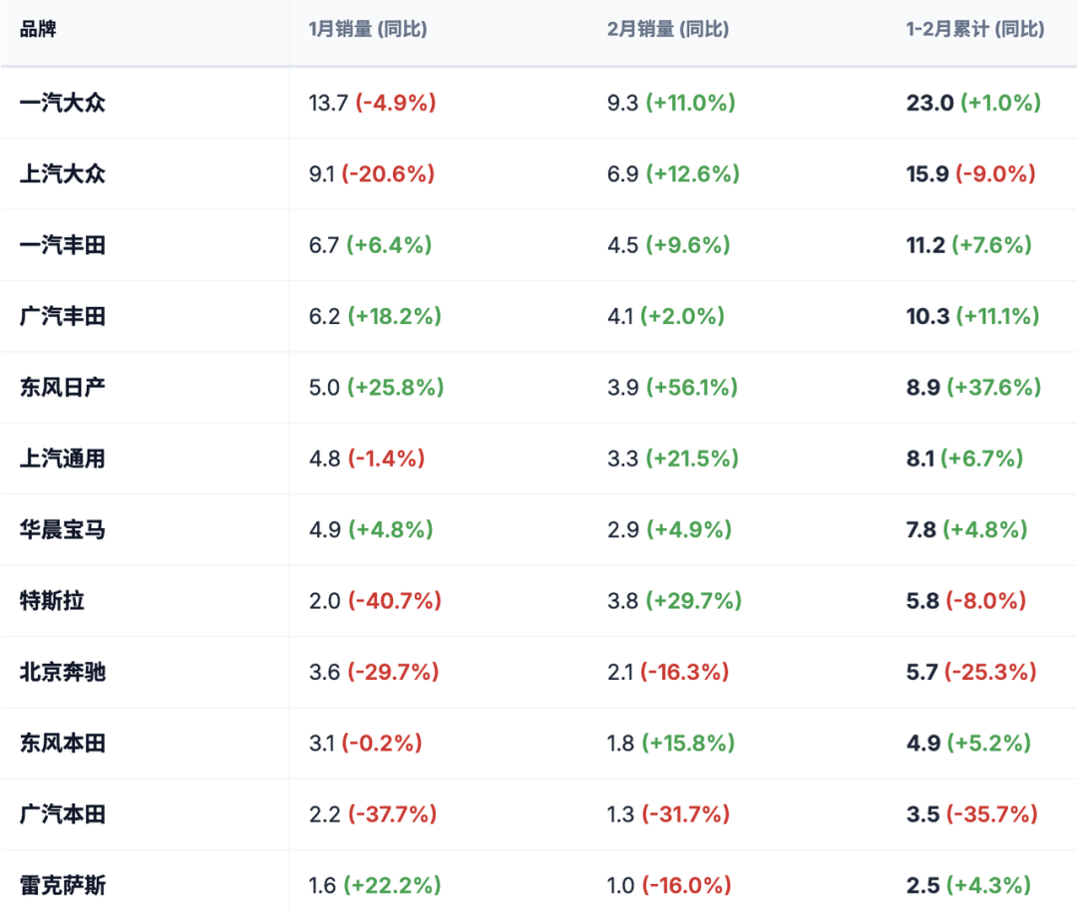
Task: Click the 2.5 (+4.3%) cumulative cell
Action: [x=968, y=886]
